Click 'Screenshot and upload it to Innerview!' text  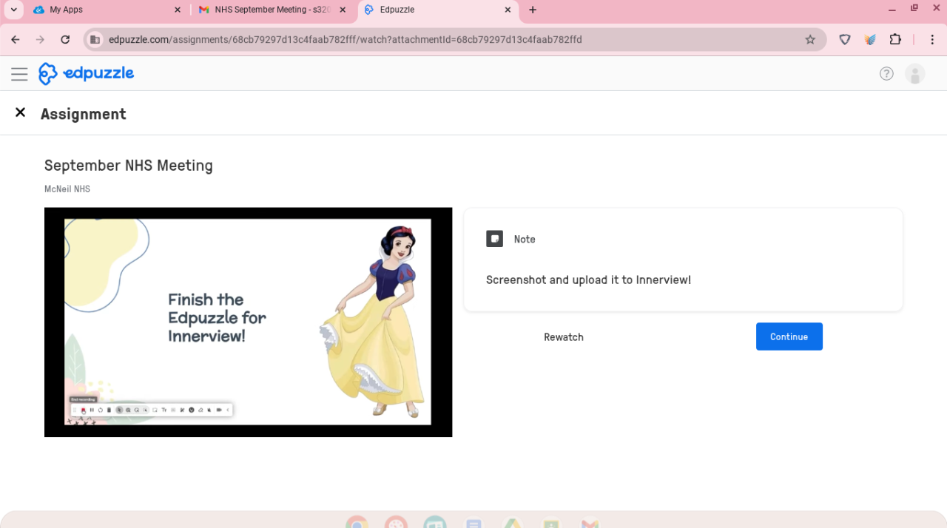tap(588, 280)
